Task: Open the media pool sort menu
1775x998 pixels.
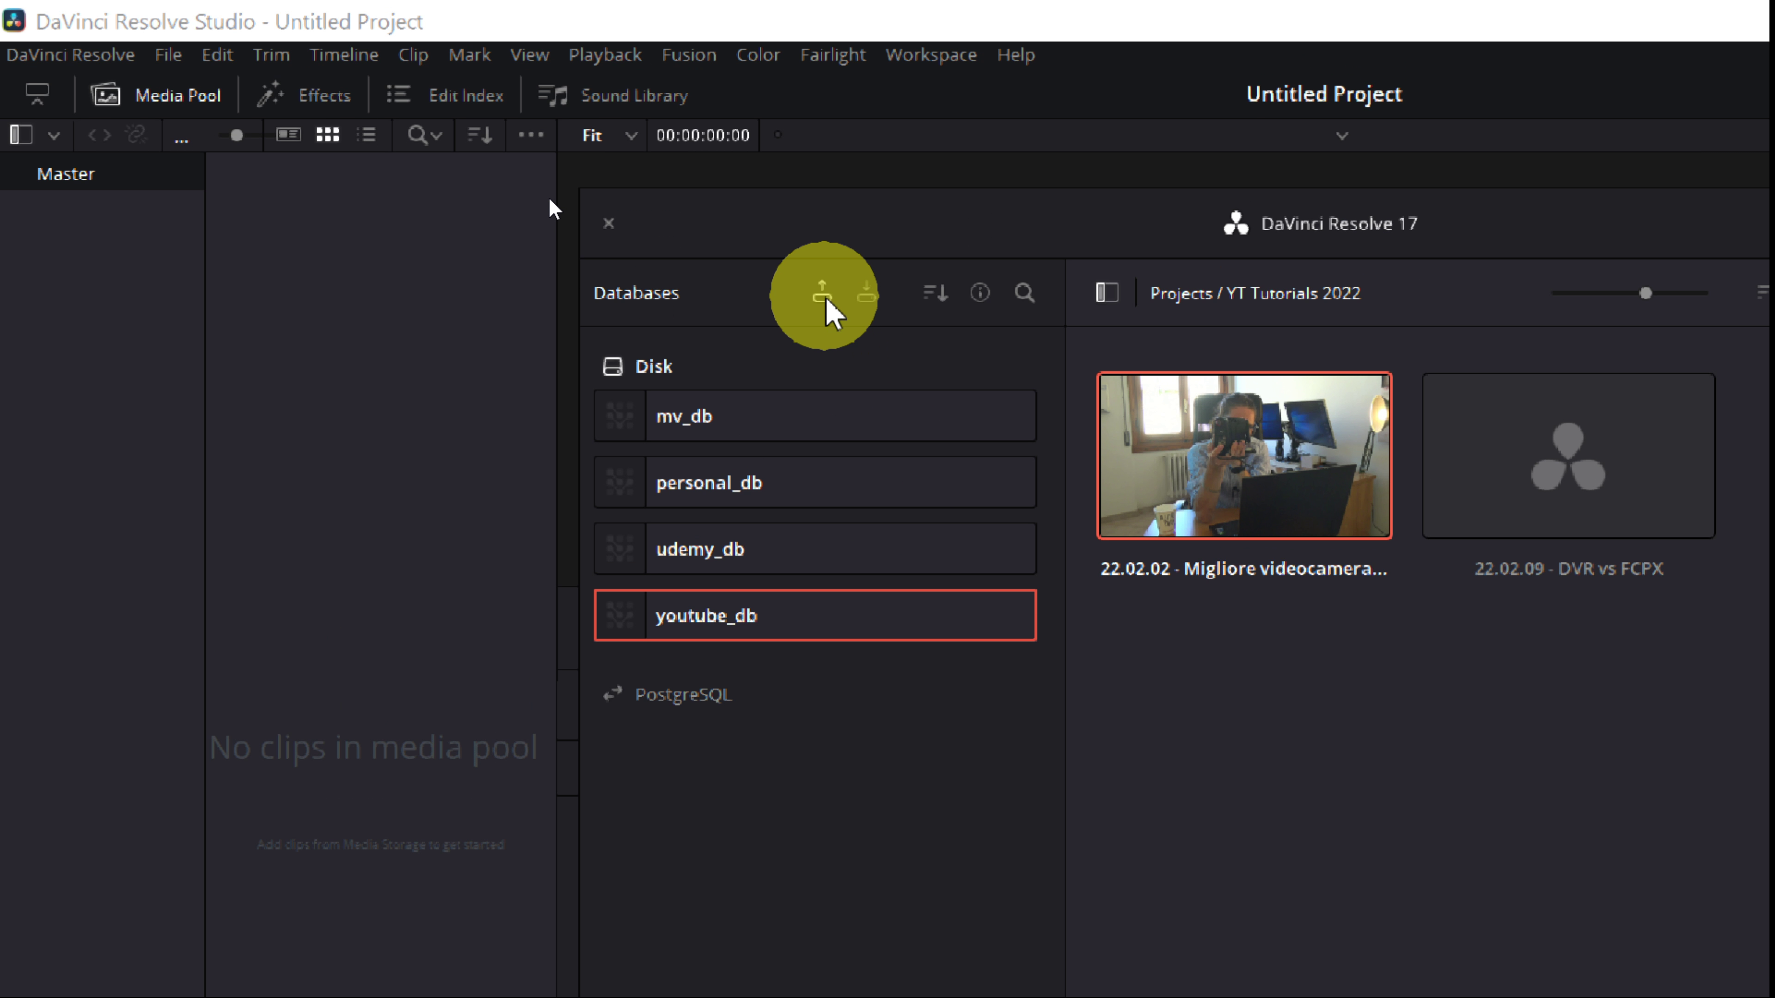Action: 480,135
